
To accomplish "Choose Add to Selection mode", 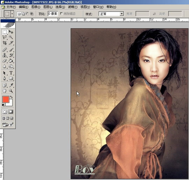I will coord(23,14).
